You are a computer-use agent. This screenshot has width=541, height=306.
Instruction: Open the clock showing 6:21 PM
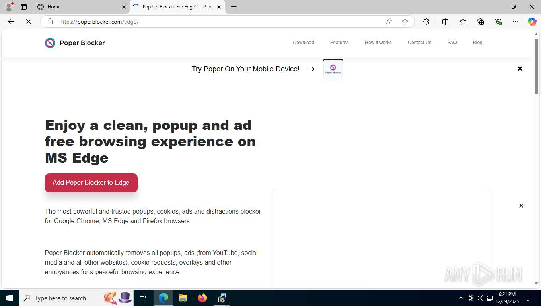tap(507, 298)
